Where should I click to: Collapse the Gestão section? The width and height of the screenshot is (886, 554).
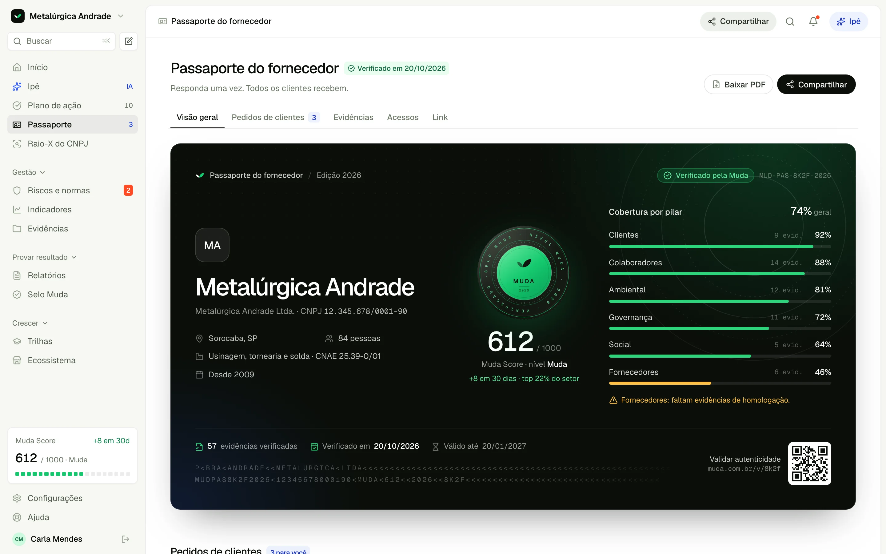tap(29, 172)
